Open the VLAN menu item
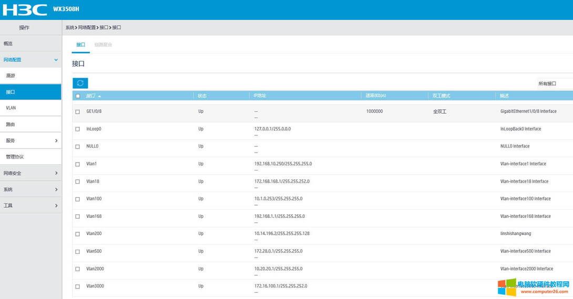 coord(11,108)
